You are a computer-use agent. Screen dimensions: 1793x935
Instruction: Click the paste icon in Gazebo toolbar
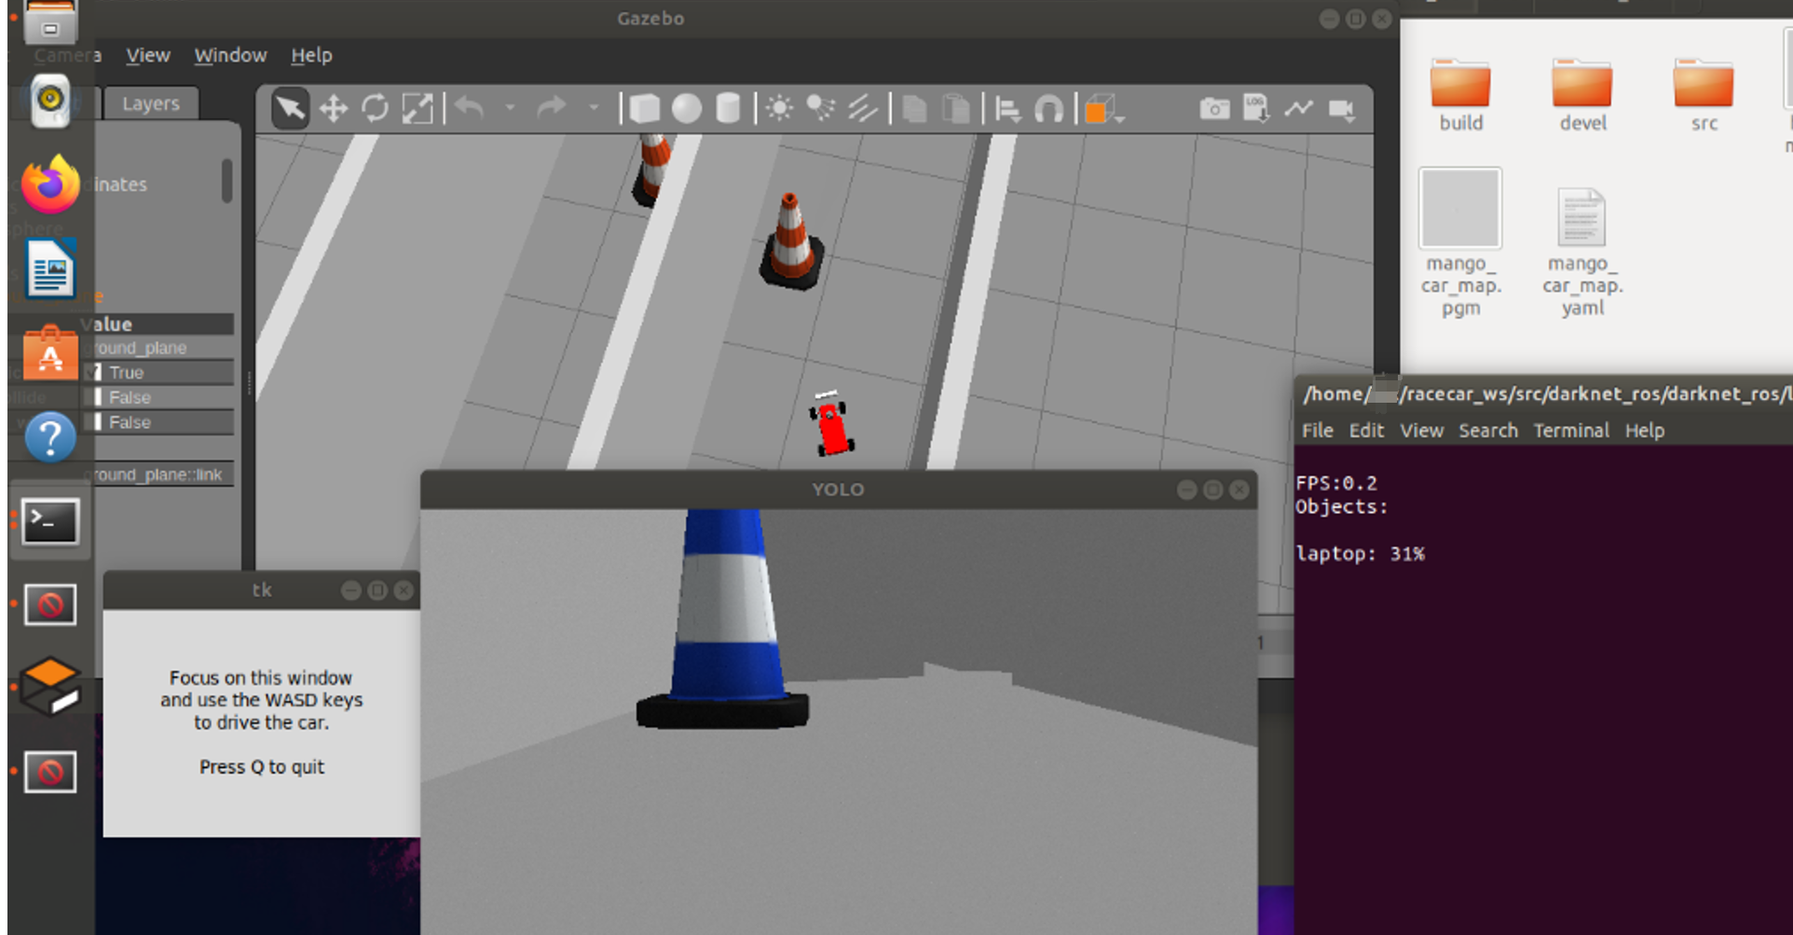(956, 109)
